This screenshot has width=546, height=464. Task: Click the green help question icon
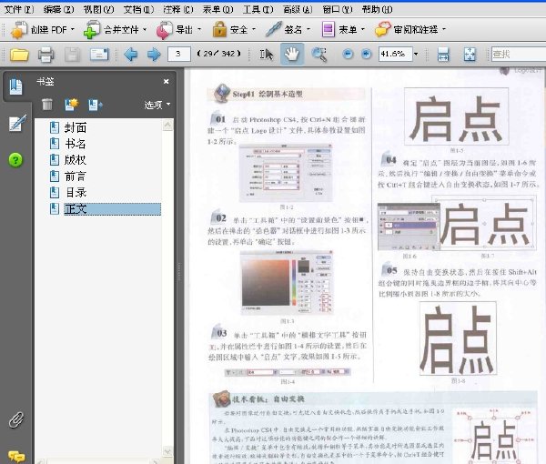(x=15, y=160)
